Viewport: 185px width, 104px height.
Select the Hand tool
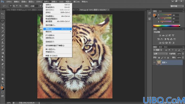2,78
